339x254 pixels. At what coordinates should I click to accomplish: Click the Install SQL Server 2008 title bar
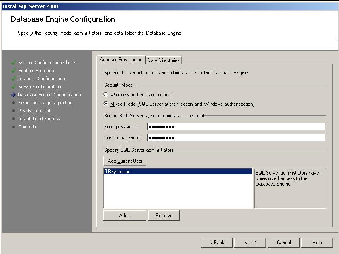click(x=169, y=6)
